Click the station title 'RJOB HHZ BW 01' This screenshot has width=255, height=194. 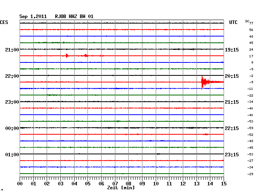[74, 16]
